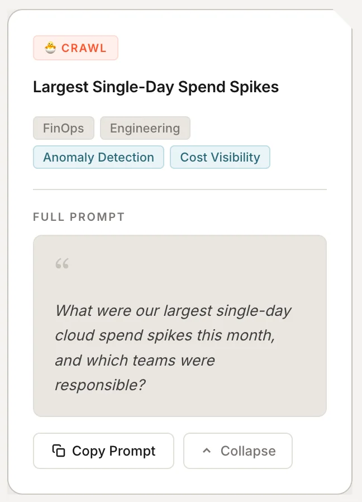Collapse the full prompt section
Screen dimensions: 362x502
point(237,451)
